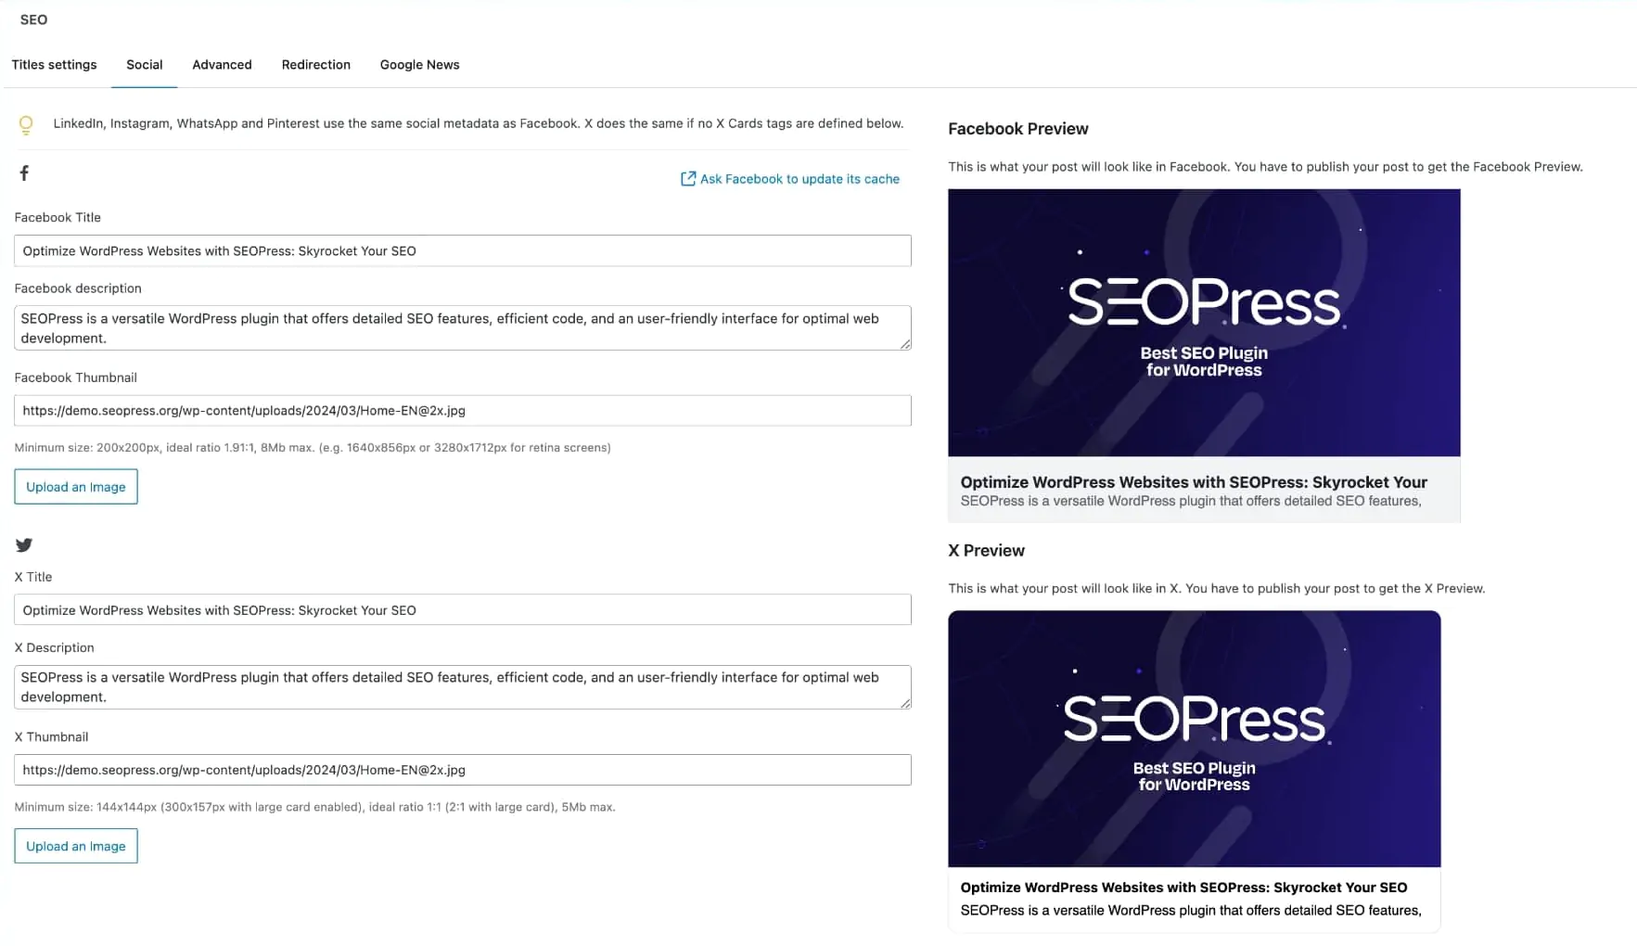The height and width of the screenshot is (946, 1637).
Task: Click the X Title input field
Action: tap(462, 609)
